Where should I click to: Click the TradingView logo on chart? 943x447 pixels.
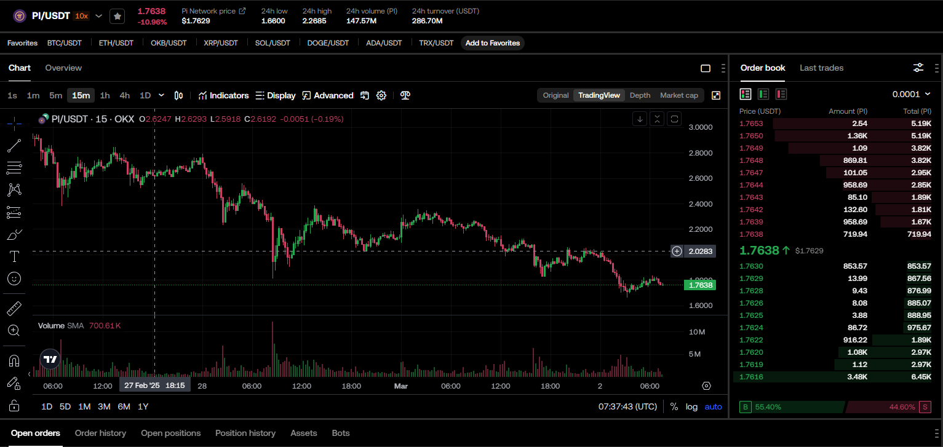(x=50, y=360)
